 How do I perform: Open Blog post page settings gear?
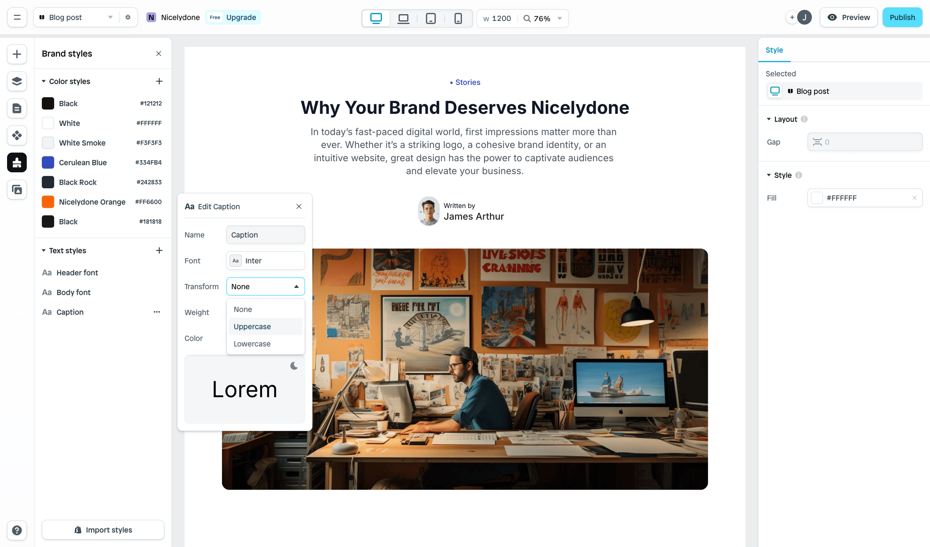click(128, 17)
